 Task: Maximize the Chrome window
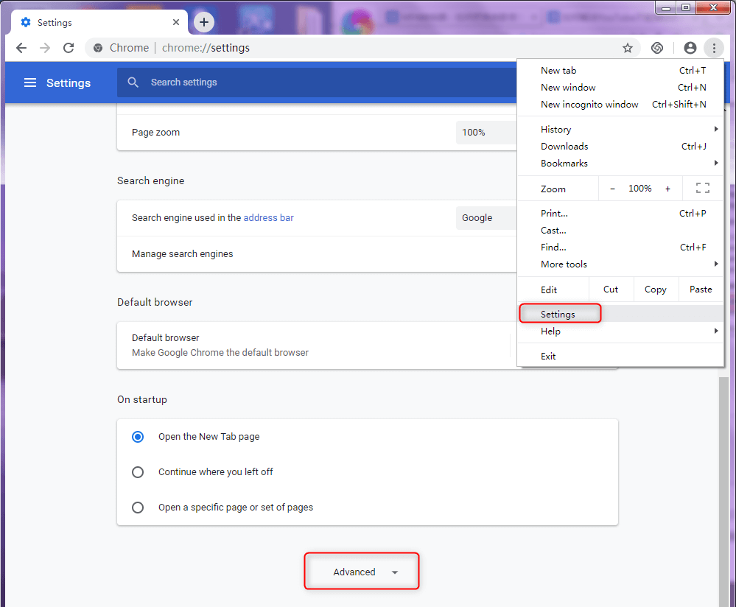tap(686, 8)
